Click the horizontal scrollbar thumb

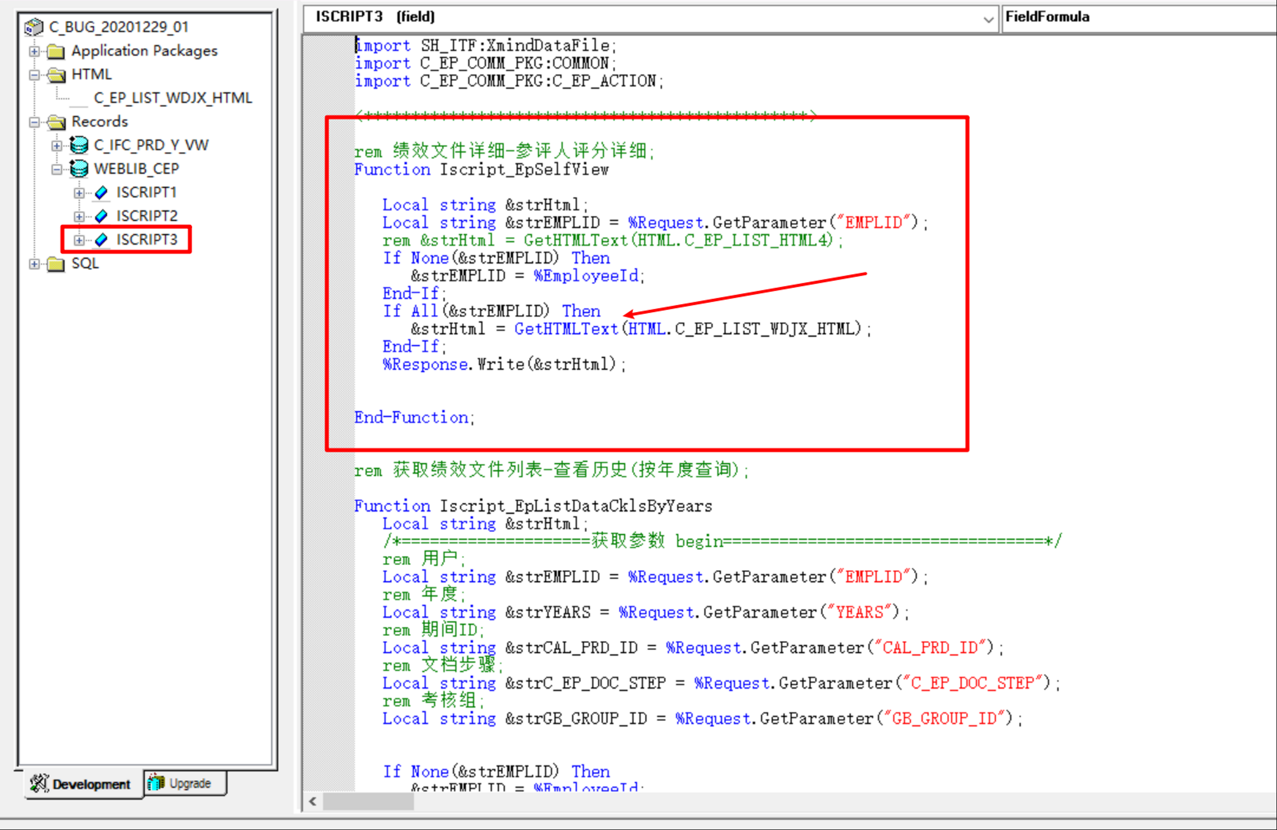368,802
